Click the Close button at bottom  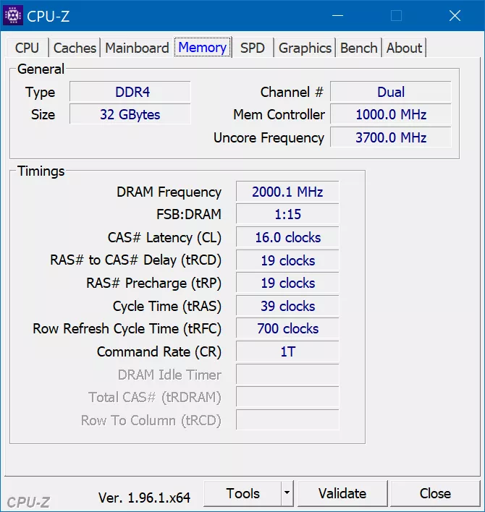(x=435, y=493)
